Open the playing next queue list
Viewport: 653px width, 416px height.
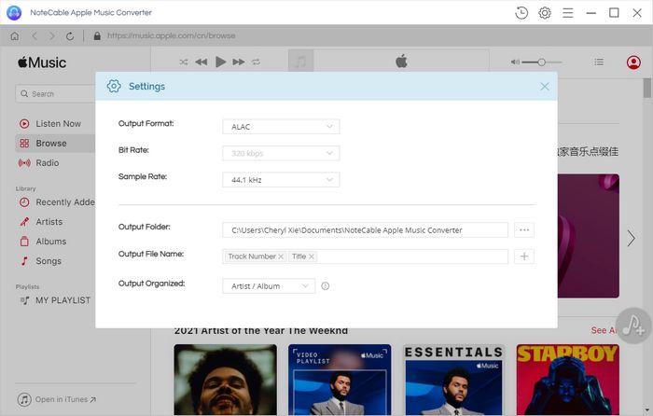click(599, 62)
